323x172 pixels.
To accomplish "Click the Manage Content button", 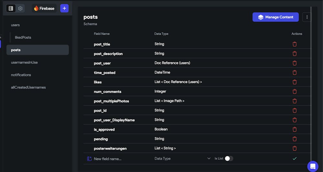I will point(276,17).
